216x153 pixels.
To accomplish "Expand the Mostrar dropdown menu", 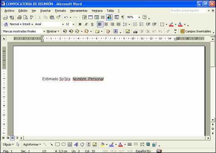I will pyautogui.click(x=53, y=31).
